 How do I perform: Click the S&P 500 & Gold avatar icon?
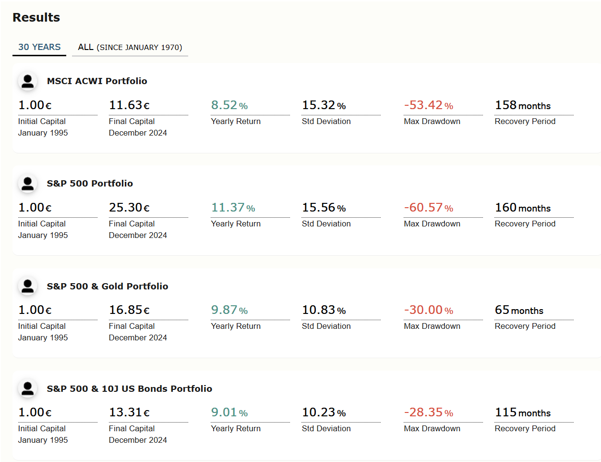28,287
